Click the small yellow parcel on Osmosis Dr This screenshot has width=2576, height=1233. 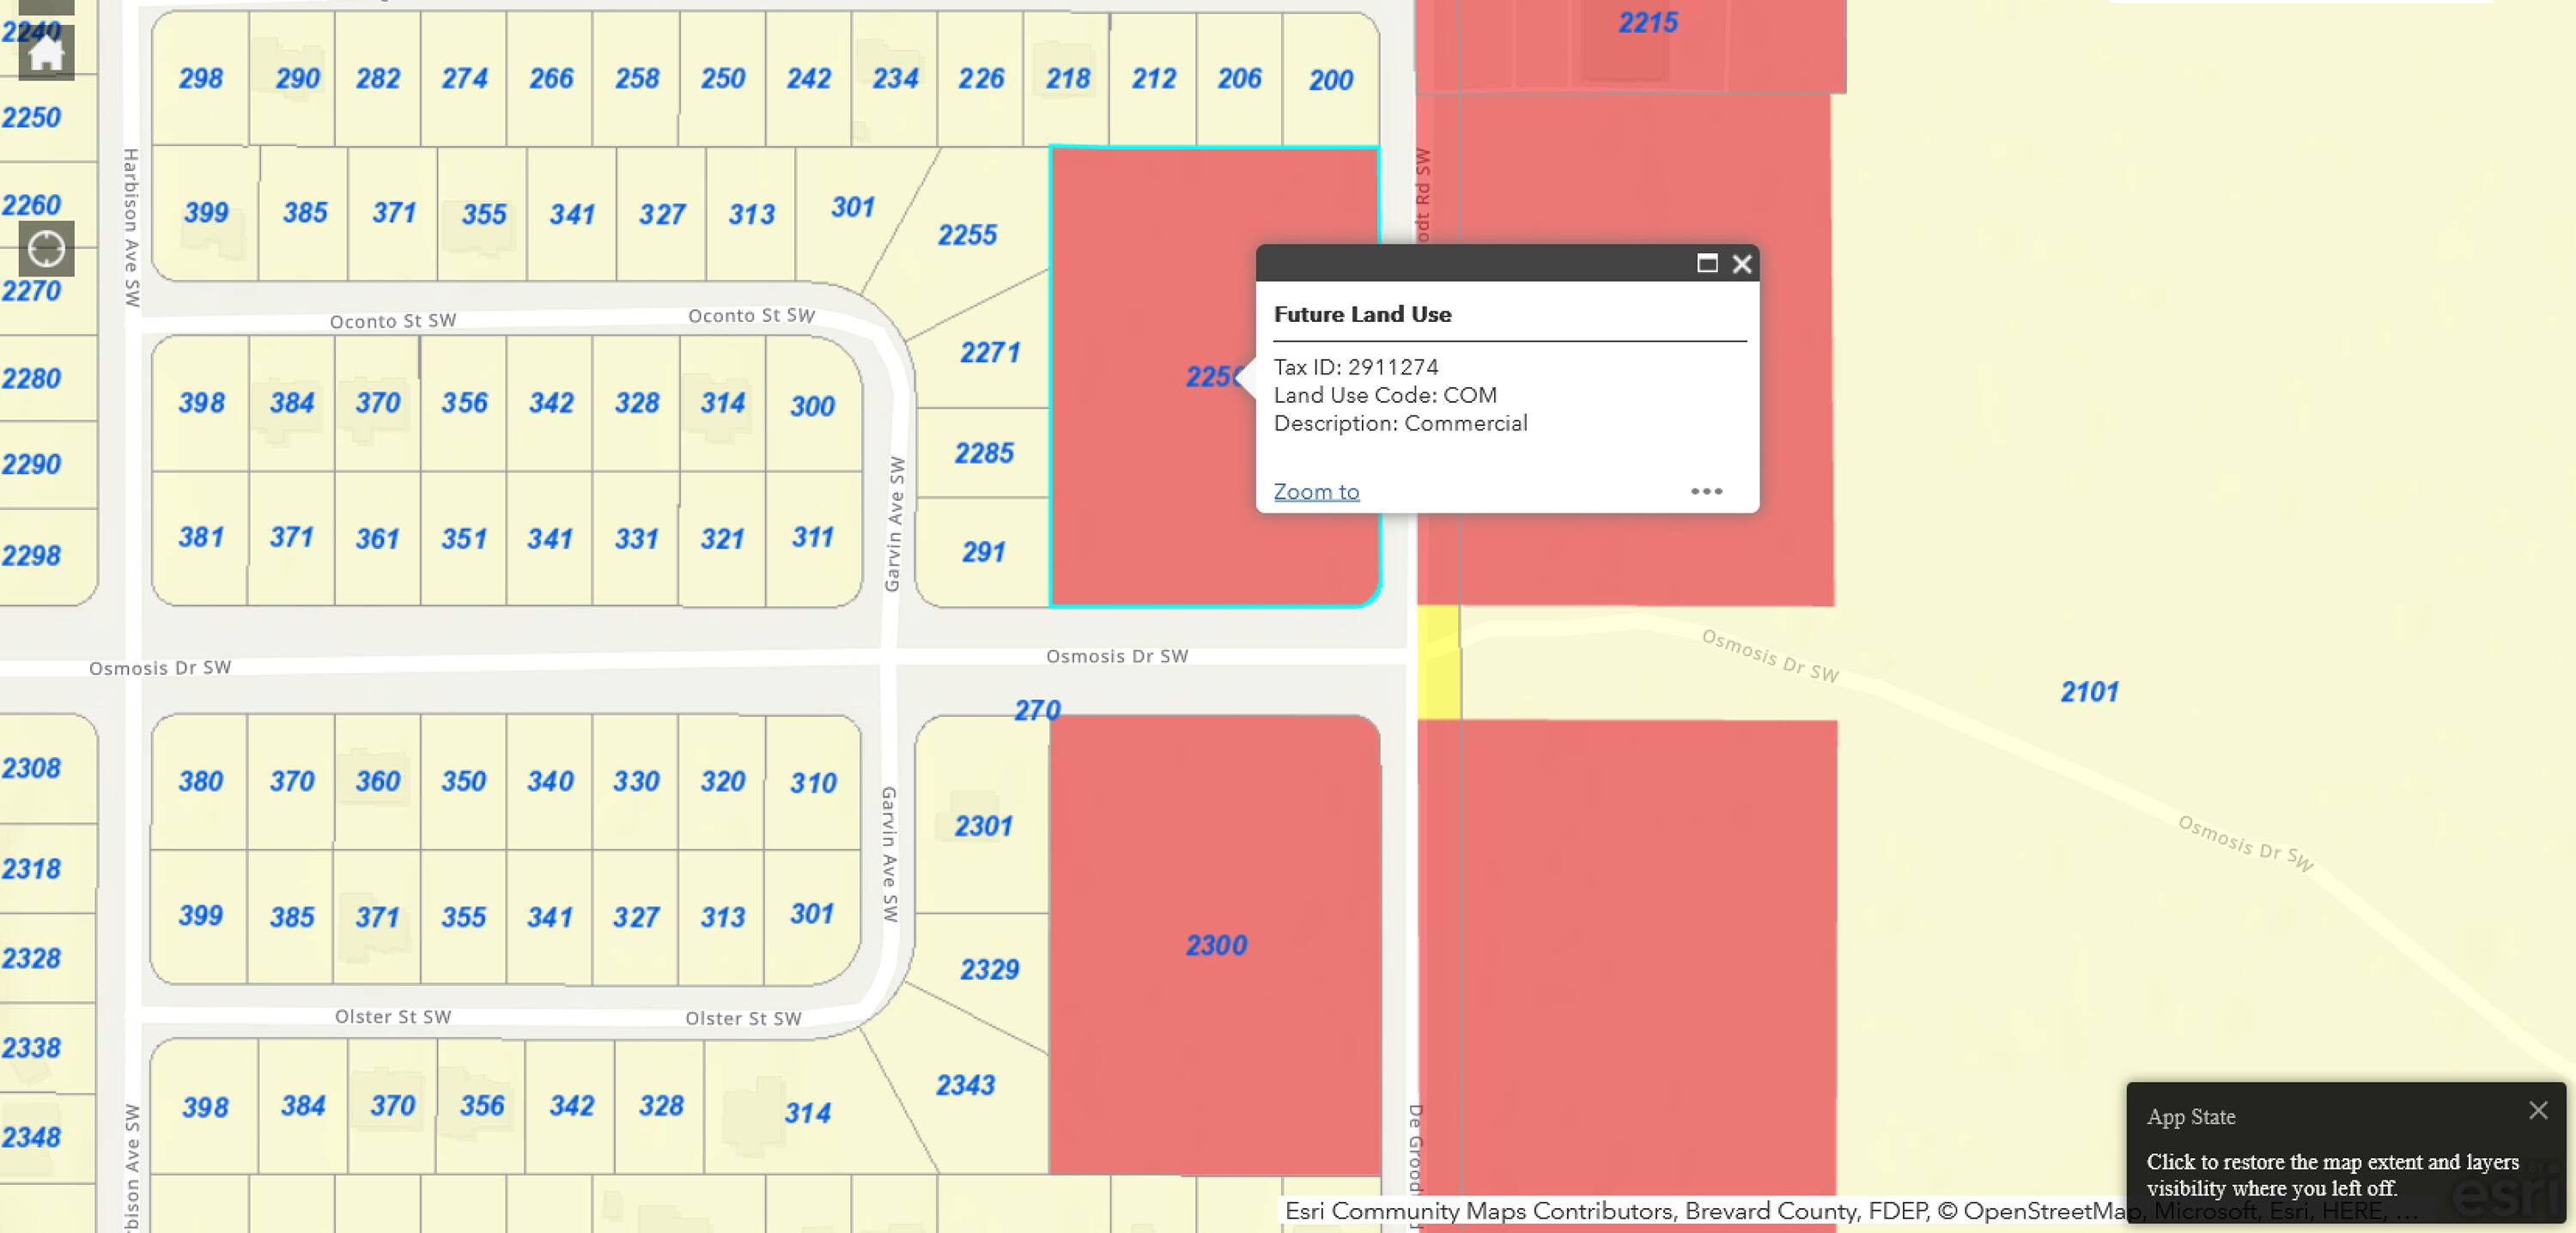[1438, 661]
